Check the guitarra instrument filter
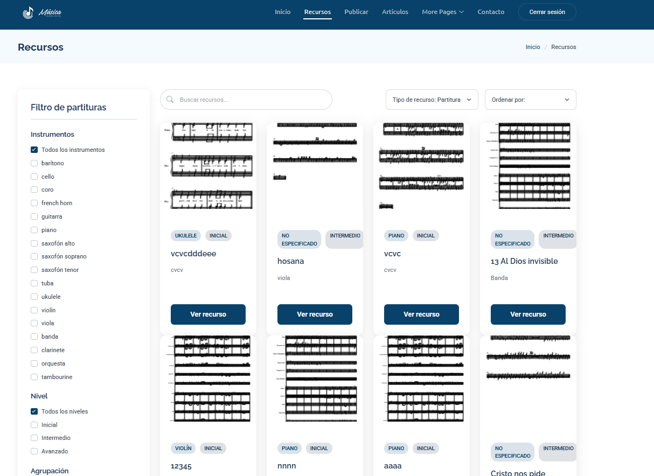The width and height of the screenshot is (654, 476). point(34,216)
